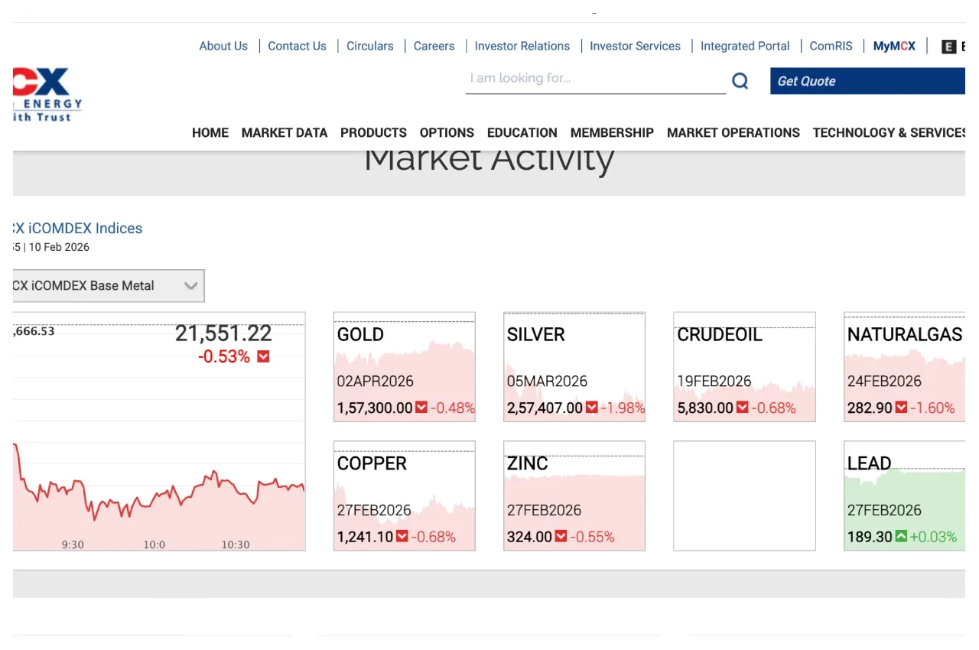Select the EDUCATION menu item
The height and width of the screenshot is (650, 979).
click(x=522, y=132)
